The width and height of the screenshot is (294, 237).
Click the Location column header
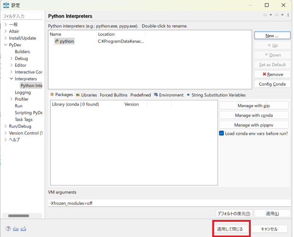pyautogui.click(x=121, y=34)
